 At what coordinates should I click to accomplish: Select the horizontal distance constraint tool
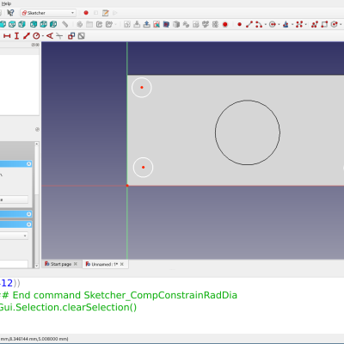click(7, 36)
